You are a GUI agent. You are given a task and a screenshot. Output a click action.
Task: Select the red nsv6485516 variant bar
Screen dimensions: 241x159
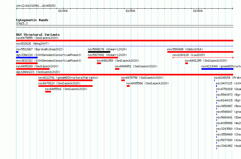click(48, 92)
